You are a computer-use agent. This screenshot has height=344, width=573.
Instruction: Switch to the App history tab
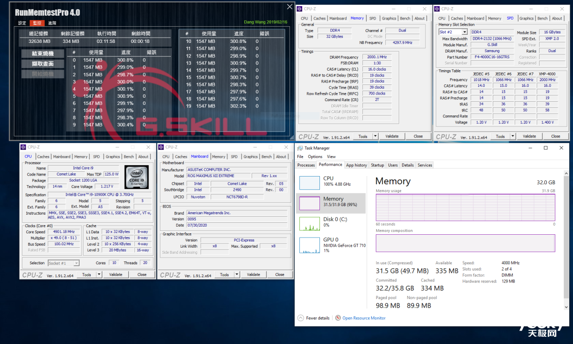pyautogui.click(x=357, y=165)
